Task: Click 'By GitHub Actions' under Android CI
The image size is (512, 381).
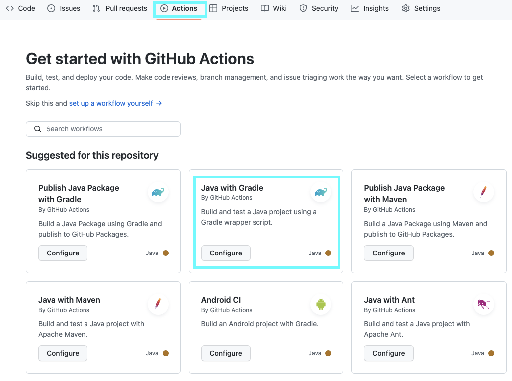Action: (x=227, y=310)
